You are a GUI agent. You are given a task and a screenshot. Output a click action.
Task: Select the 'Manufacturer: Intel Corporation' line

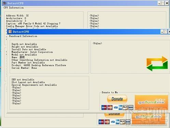(32, 52)
